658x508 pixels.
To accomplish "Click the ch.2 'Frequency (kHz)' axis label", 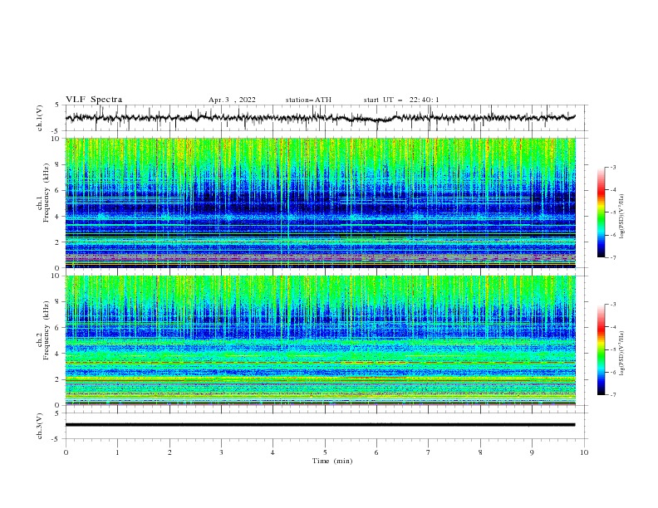I will tap(47, 329).
